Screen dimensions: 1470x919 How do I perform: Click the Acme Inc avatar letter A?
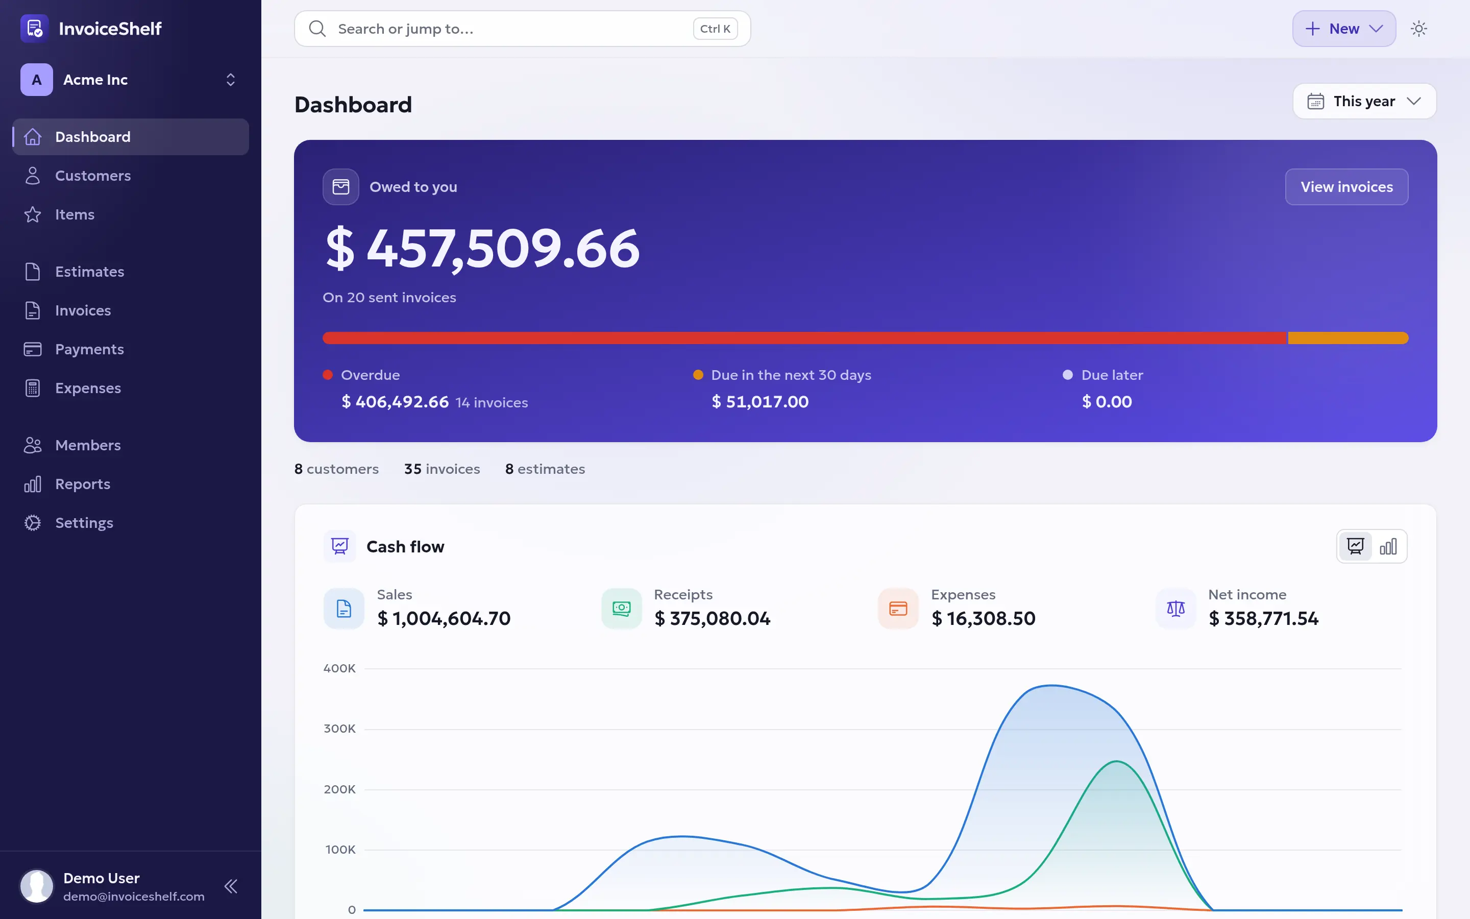point(36,80)
